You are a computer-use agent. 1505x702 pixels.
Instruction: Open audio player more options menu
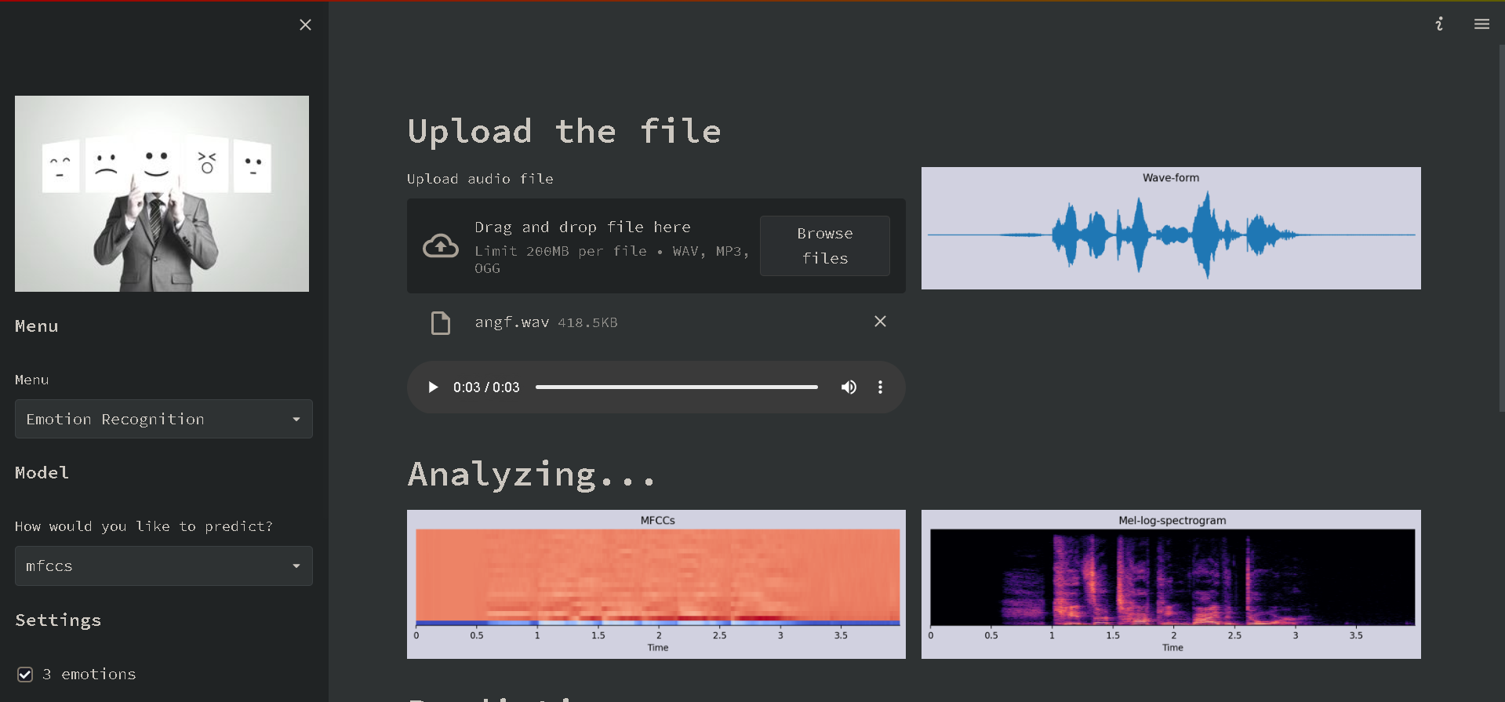tap(880, 387)
